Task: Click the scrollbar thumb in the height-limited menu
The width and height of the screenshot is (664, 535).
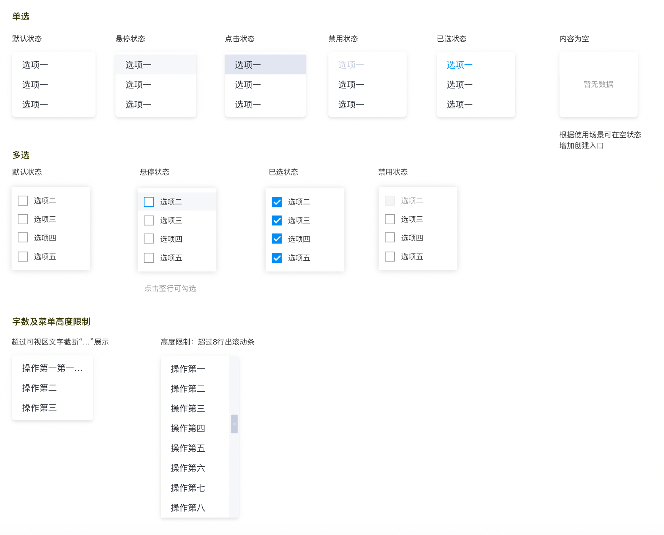Action: tap(234, 424)
